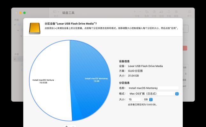Click the '15 GB' Monterey slice label
This screenshot has width=206, height=127.
click(x=96, y=81)
